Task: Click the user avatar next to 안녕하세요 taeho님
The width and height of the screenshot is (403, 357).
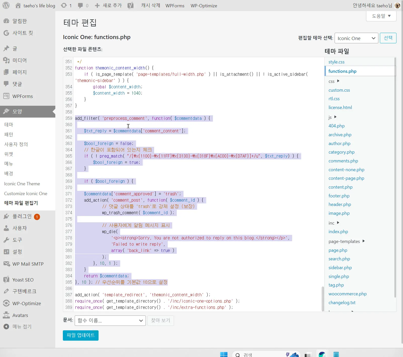Action: pos(397,5)
